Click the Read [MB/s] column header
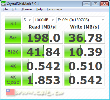 coord(43,27)
